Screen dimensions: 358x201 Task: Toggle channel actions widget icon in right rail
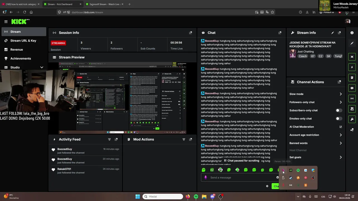point(352,109)
